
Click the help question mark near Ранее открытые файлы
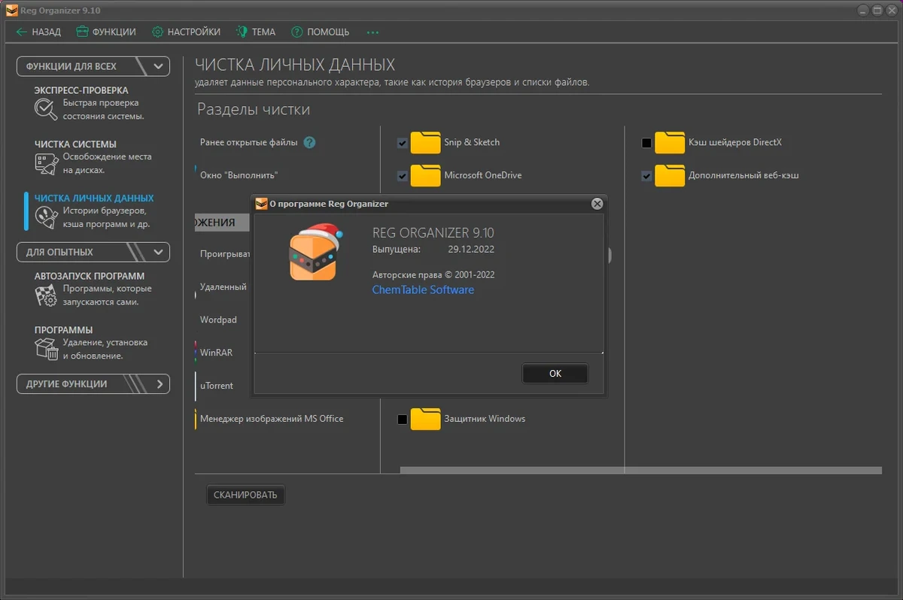(x=309, y=142)
